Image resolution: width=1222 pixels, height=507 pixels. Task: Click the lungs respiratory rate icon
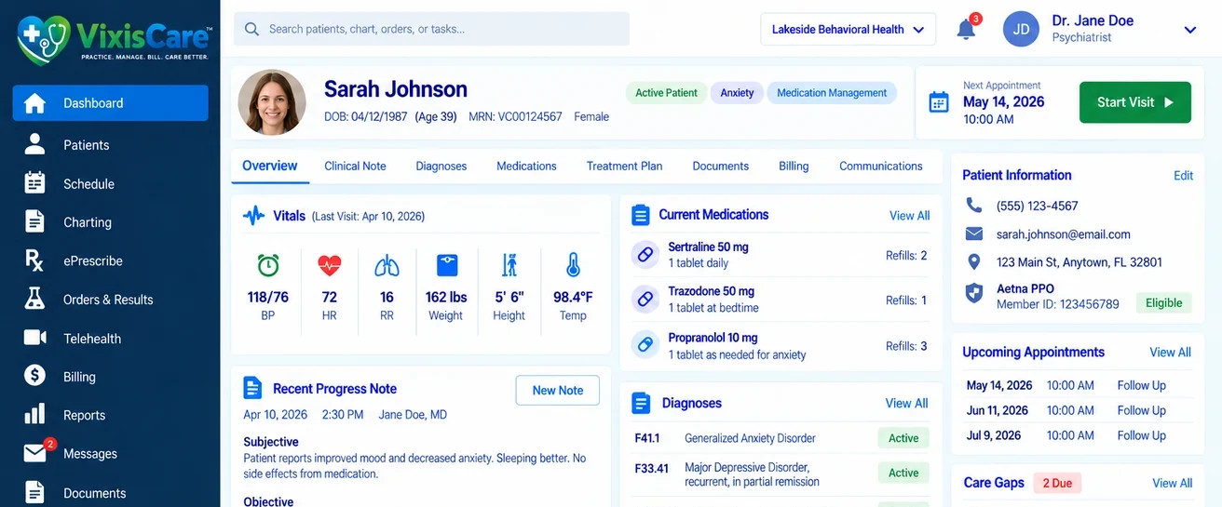pyautogui.click(x=387, y=266)
